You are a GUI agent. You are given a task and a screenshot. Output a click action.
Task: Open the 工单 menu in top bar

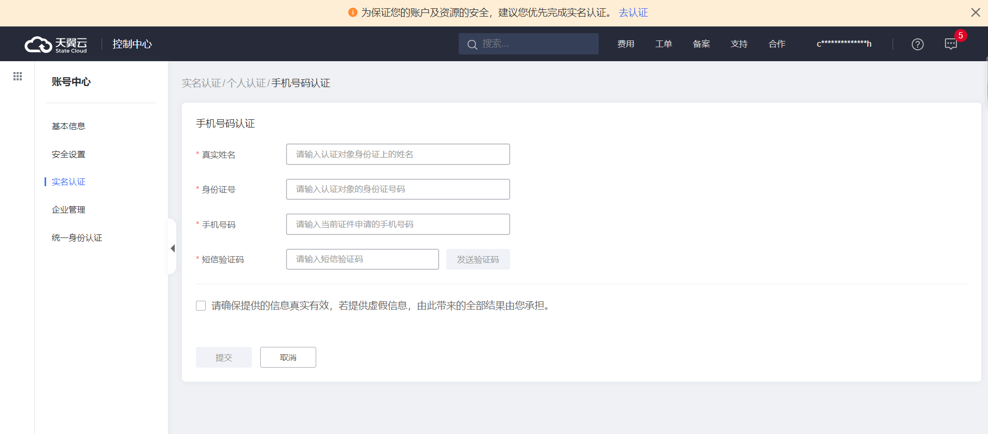click(x=664, y=44)
